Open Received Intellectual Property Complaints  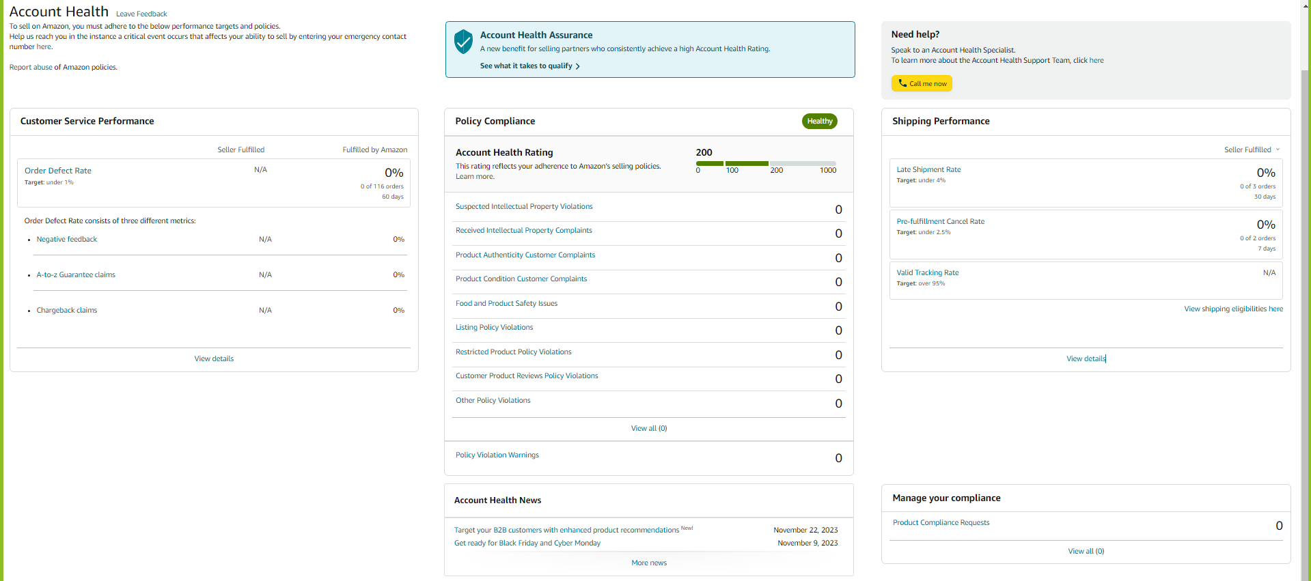[524, 230]
